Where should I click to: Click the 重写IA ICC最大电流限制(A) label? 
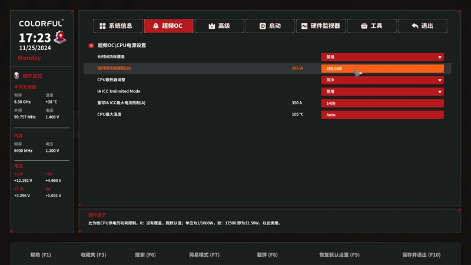click(x=121, y=102)
